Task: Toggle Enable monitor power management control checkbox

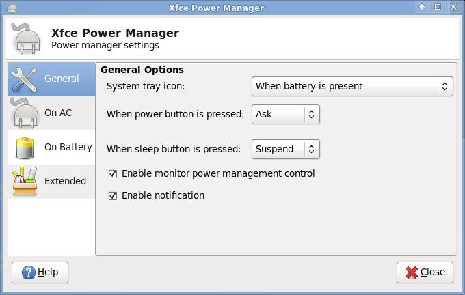Action: [x=113, y=174]
